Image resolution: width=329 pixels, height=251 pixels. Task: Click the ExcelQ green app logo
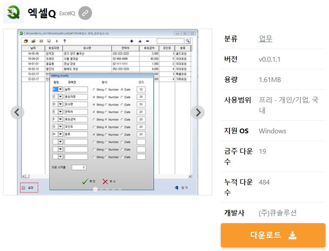click(13, 13)
